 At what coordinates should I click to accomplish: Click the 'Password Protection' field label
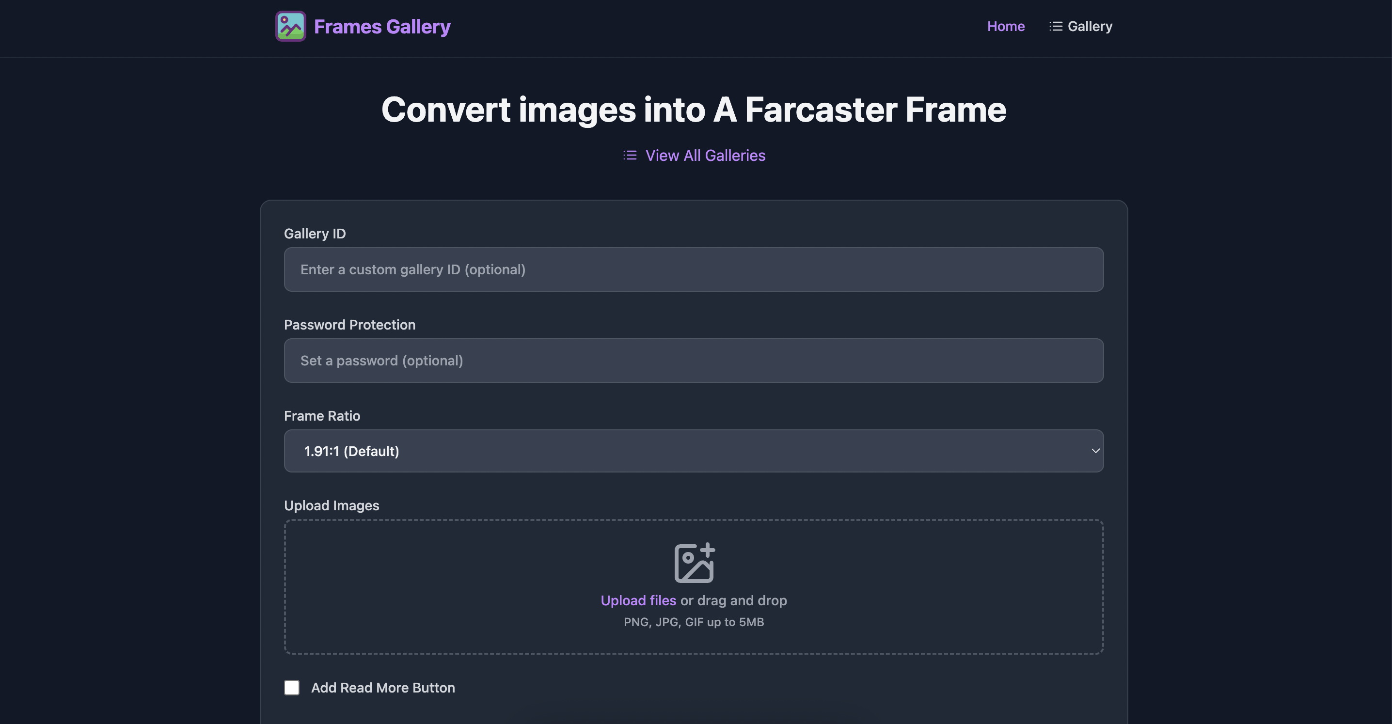coord(349,325)
